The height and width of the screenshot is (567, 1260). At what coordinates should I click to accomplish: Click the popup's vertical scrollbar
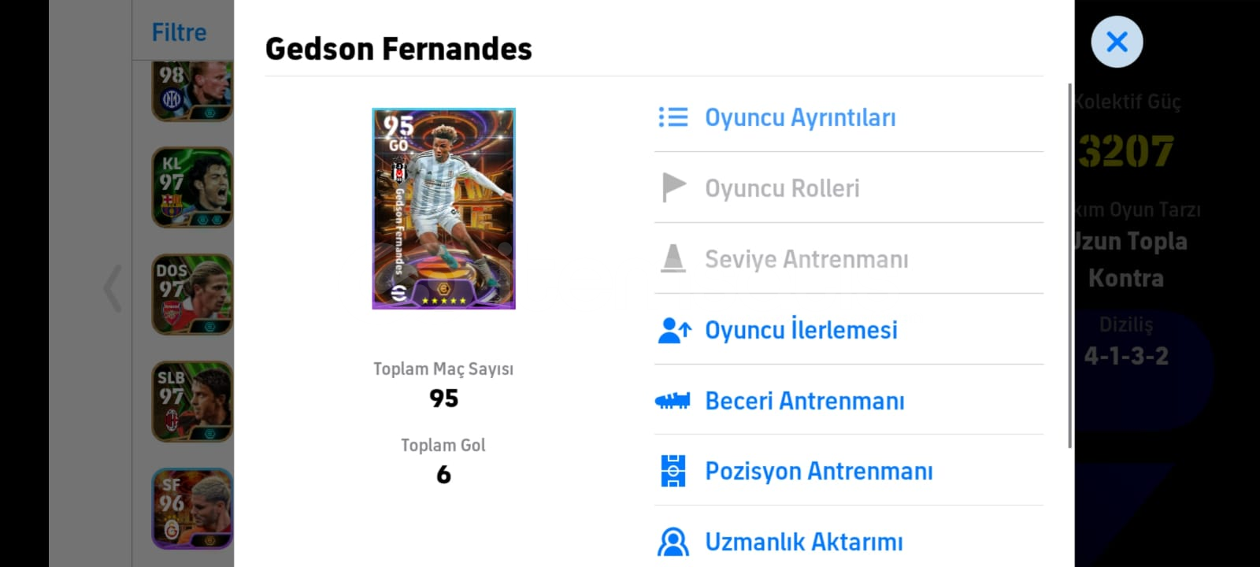[x=1069, y=266]
